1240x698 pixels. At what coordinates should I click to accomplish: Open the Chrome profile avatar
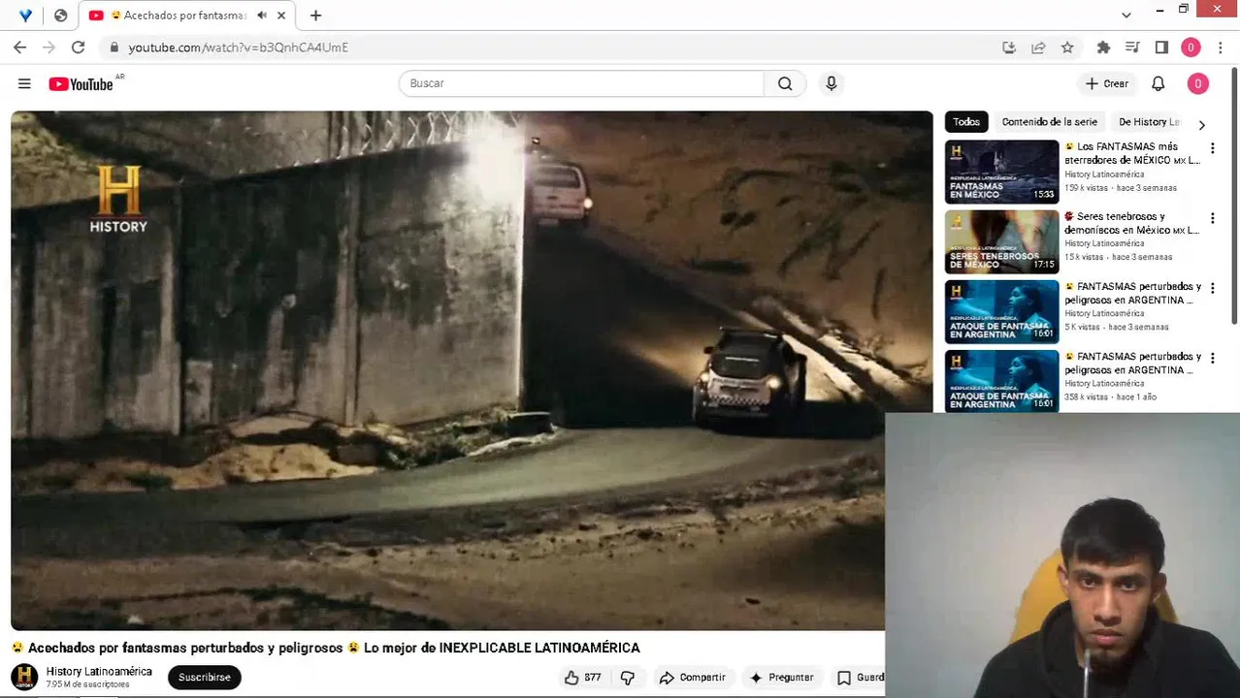pyautogui.click(x=1191, y=48)
